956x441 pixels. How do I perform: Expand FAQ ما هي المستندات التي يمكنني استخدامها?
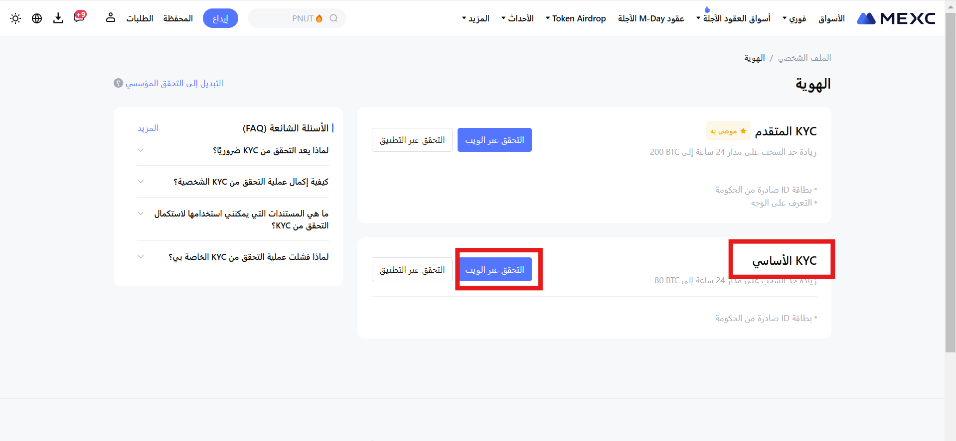tap(233, 220)
